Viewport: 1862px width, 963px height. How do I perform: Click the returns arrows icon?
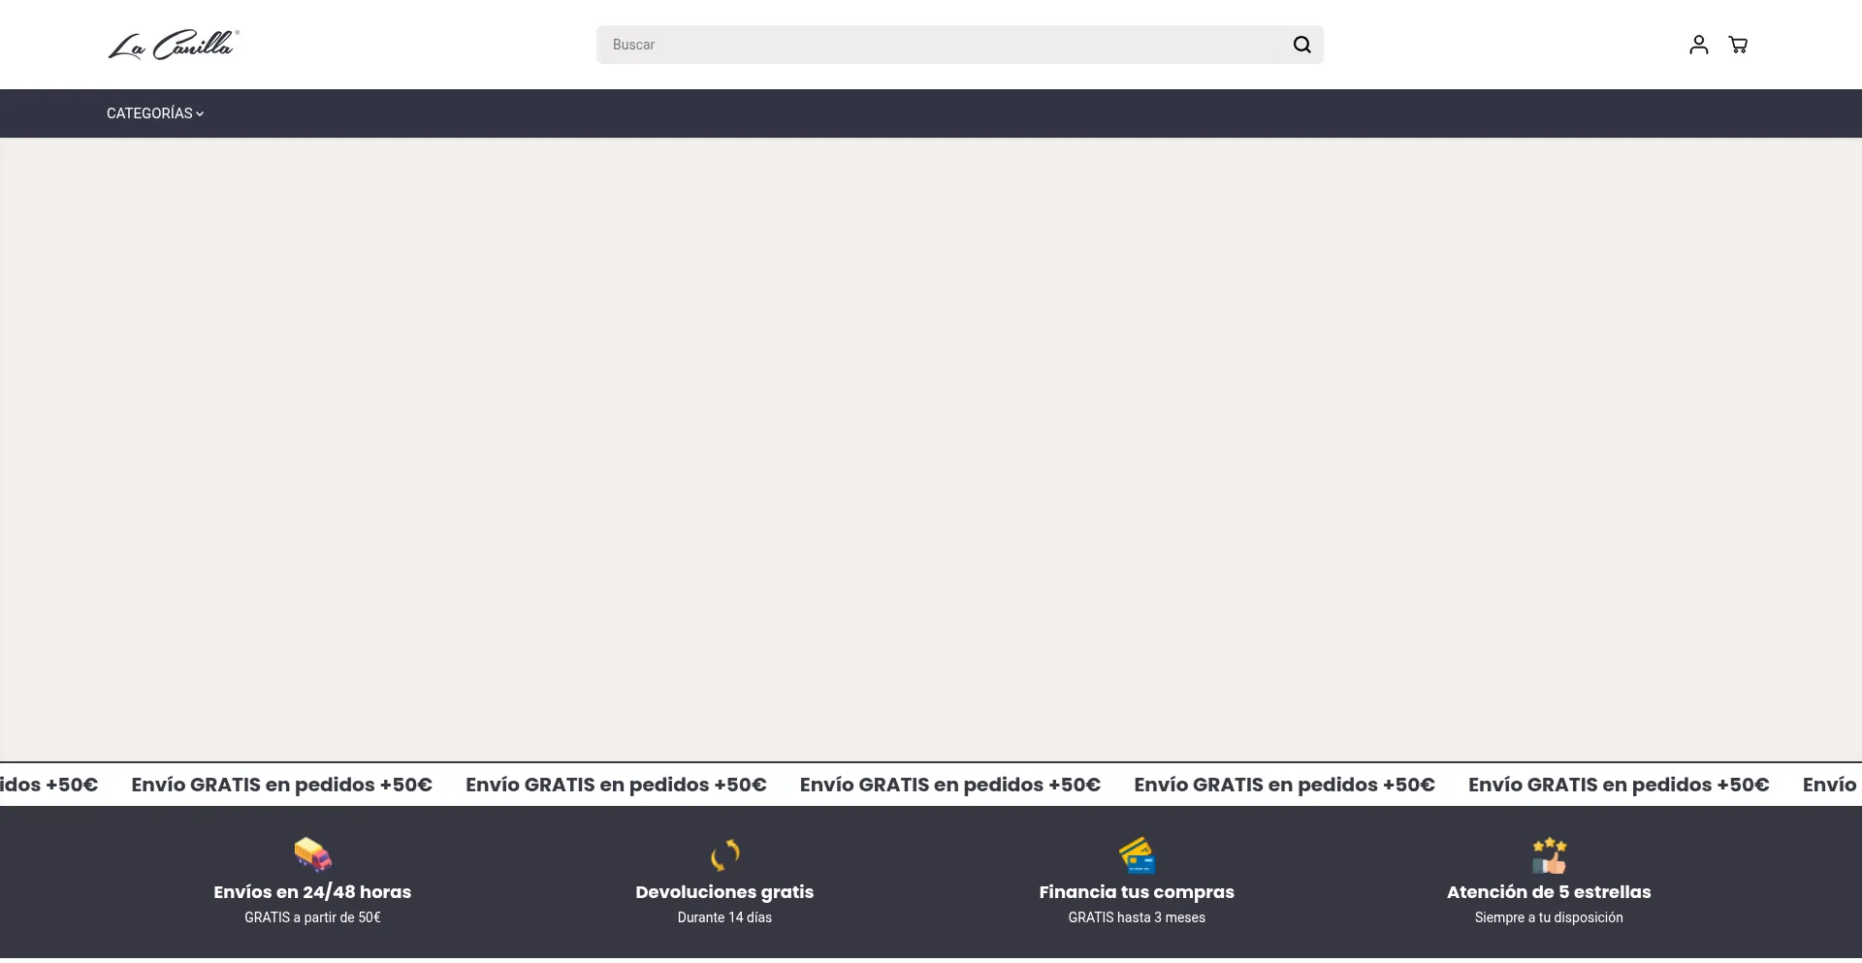[724, 854]
